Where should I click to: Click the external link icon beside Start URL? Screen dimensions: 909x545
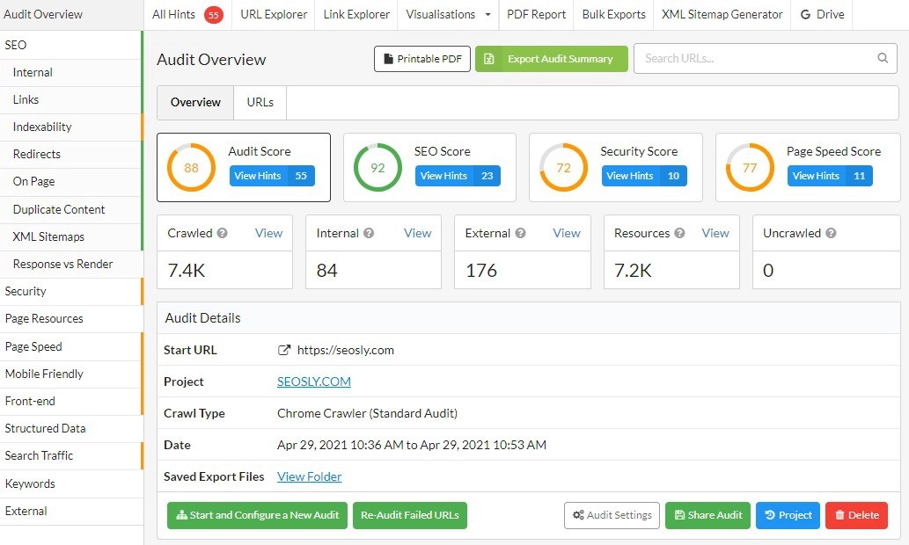click(x=284, y=350)
